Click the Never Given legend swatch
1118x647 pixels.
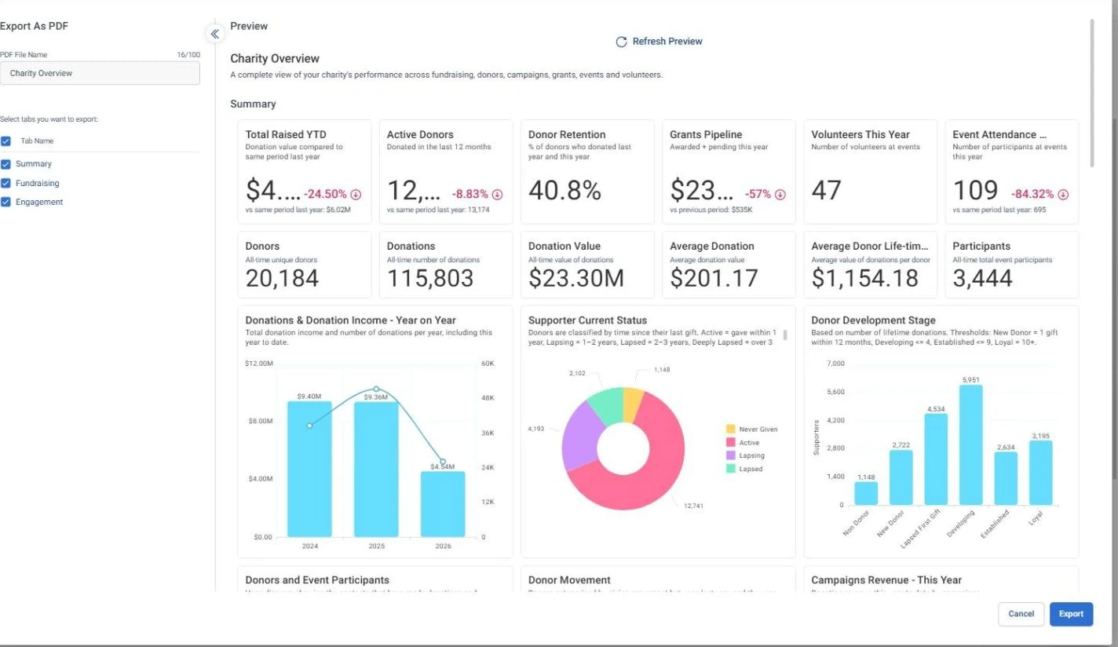point(730,430)
